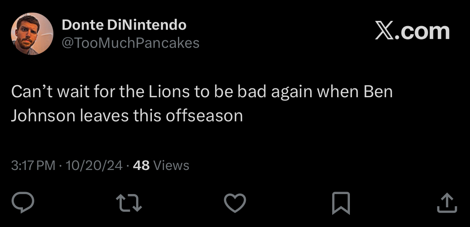Click the X.com logo watermark

412,32
